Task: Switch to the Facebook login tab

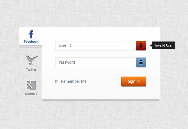Action: pyautogui.click(x=31, y=37)
